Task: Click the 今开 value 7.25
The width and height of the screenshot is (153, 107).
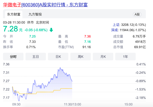Action: 32,37
